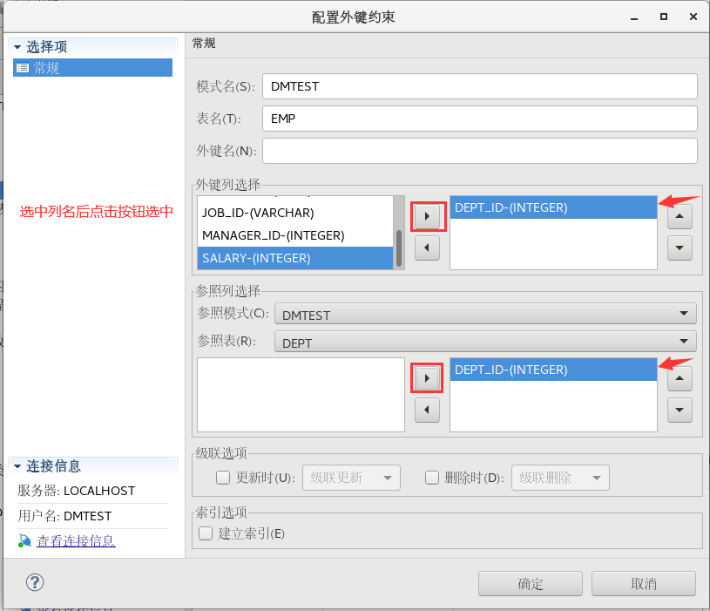Enable the 删除时(D) cascade checkbox
The height and width of the screenshot is (611, 710).
pyautogui.click(x=432, y=478)
